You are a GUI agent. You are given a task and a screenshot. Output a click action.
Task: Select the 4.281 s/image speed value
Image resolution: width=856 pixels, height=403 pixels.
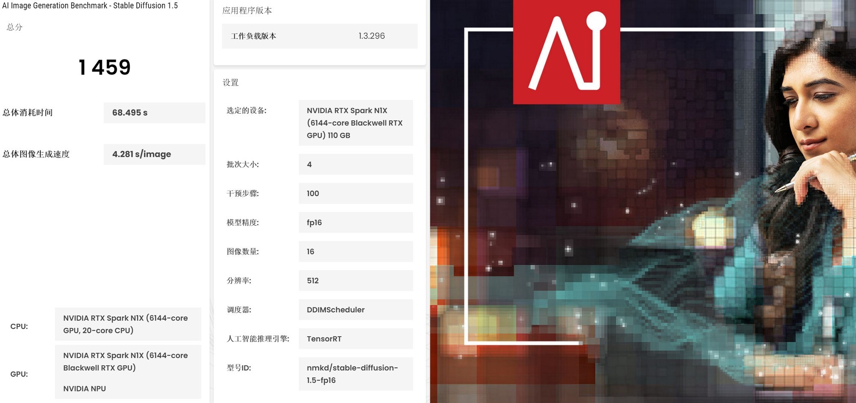point(155,154)
